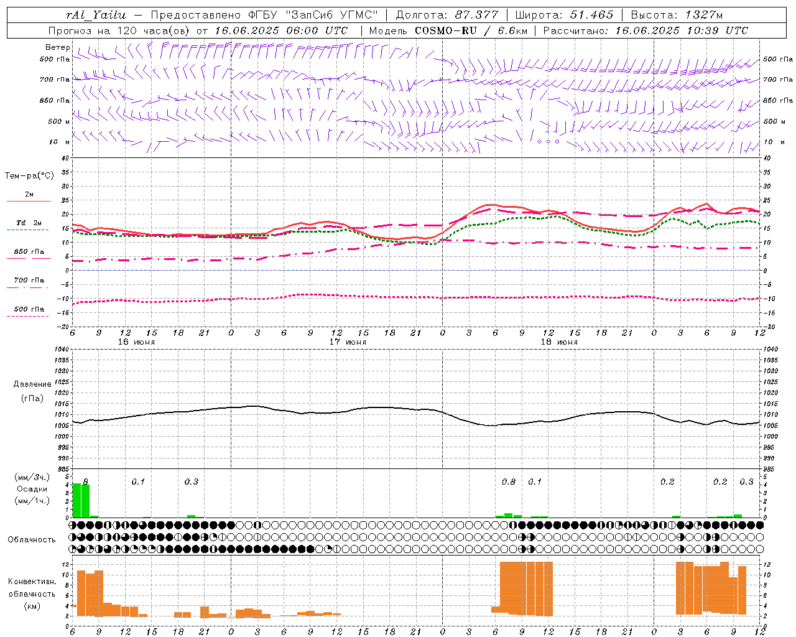Click the precipitation total value 8
The image size is (796, 637).
(x=86, y=481)
